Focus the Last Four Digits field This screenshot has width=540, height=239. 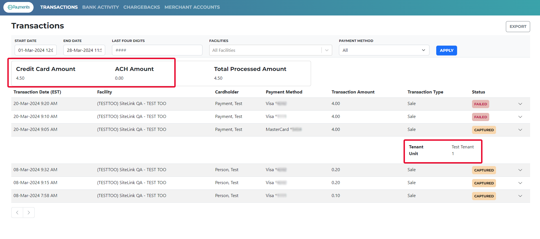[x=157, y=50]
